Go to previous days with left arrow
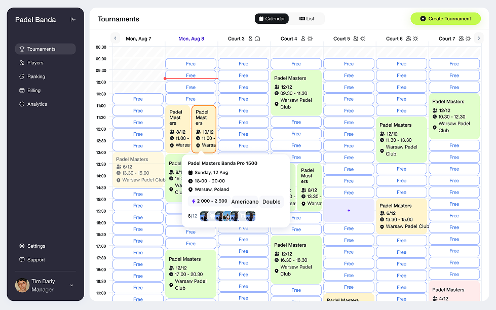Screen dimensions: 496x310 pos(116,38)
